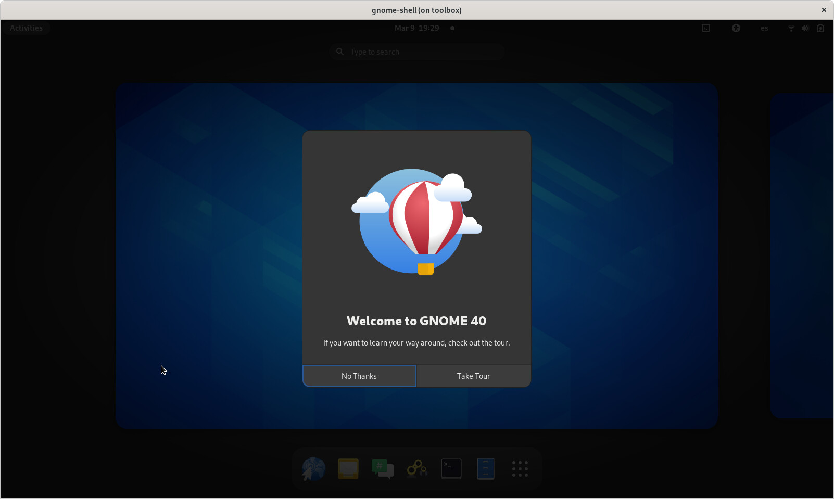Show all applications with the grid icon
The image size is (834, 499).
pos(519,468)
